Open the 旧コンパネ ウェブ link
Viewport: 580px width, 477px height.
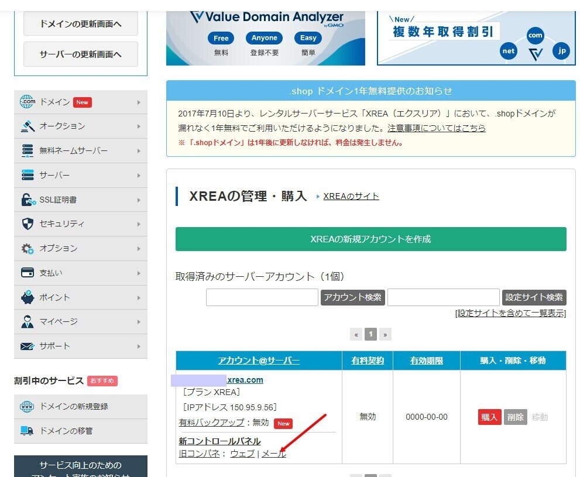tap(242, 454)
